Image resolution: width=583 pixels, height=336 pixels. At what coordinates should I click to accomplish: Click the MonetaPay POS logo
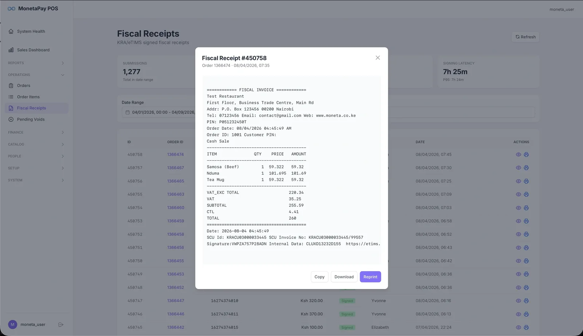tap(33, 8)
